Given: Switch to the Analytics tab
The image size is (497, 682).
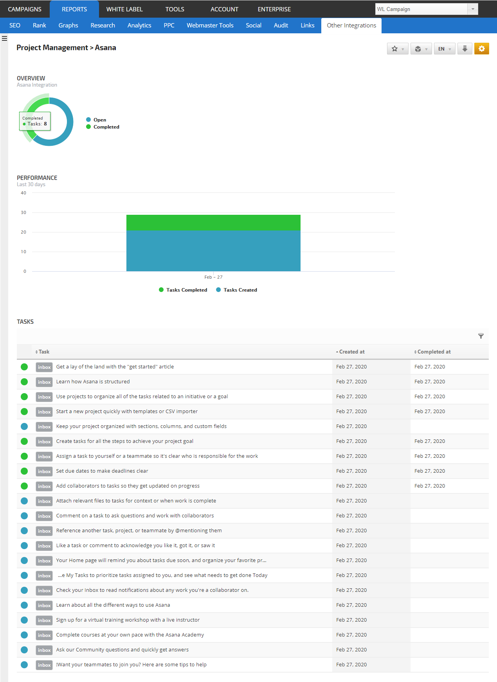Looking at the screenshot, I should pos(139,25).
